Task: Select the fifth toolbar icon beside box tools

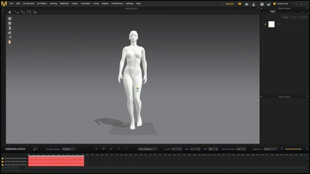Action: (35, 13)
